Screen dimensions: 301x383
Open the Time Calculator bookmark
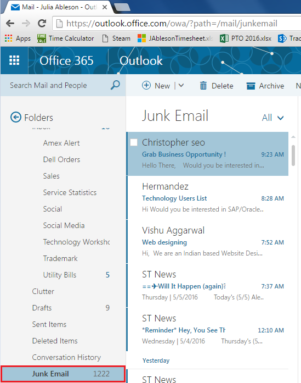coord(65,38)
